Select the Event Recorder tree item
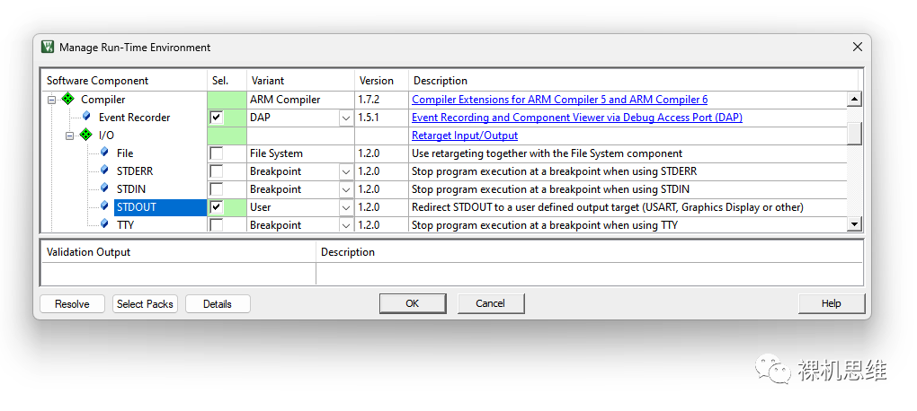 point(135,118)
